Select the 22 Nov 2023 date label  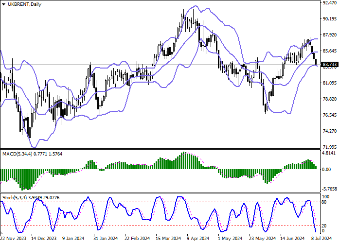coord(13,239)
